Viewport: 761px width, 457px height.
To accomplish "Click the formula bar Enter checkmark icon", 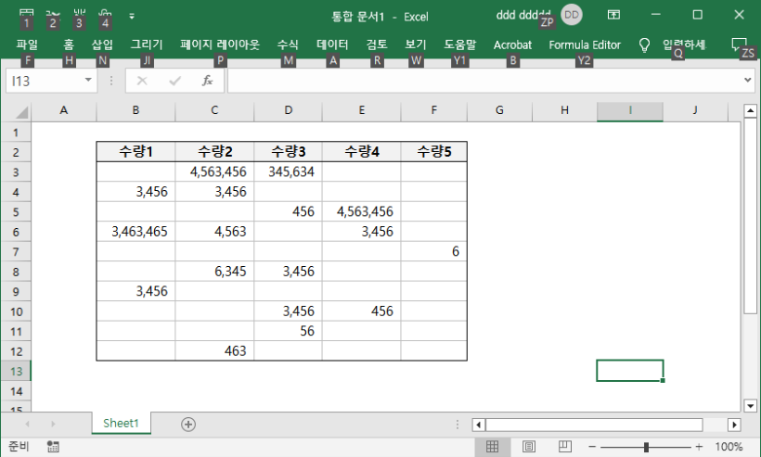I will pos(174,81).
